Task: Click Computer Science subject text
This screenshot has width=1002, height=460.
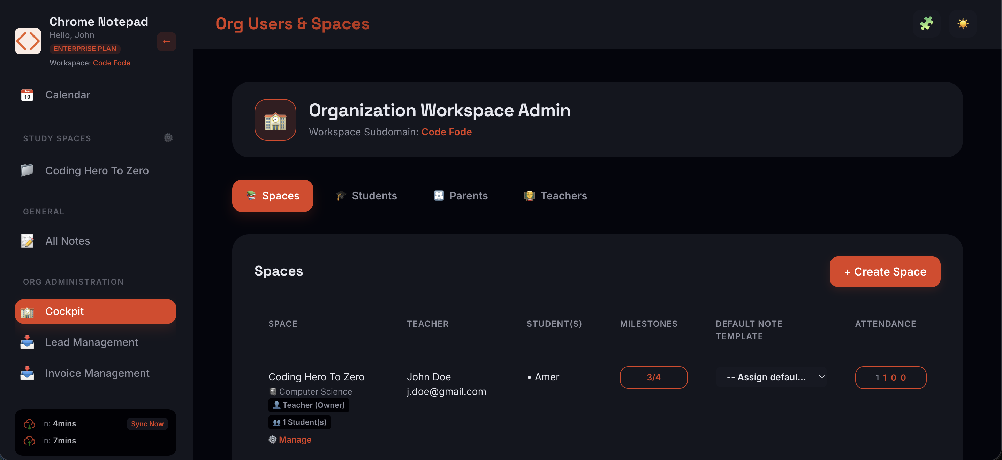Action: [316, 391]
